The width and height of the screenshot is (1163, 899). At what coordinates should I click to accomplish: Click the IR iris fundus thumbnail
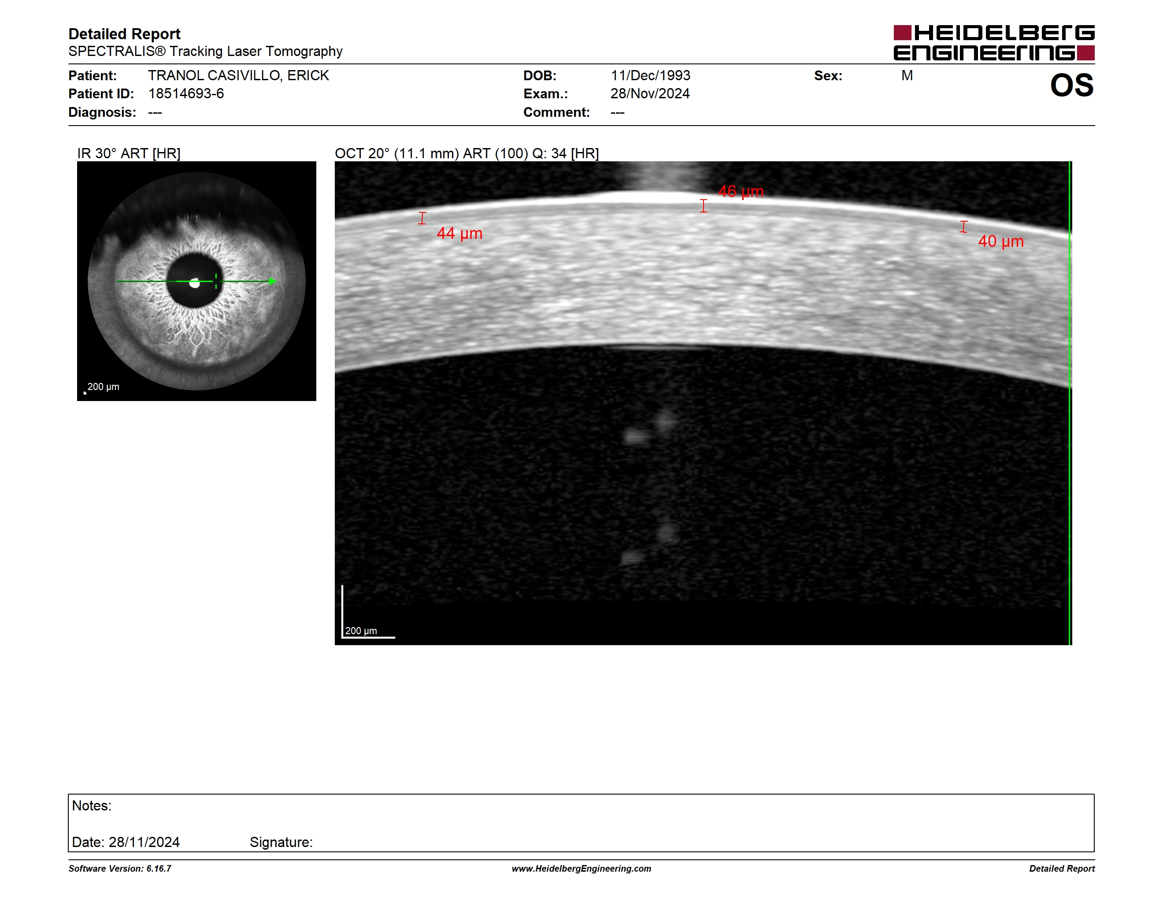click(x=196, y=281)
